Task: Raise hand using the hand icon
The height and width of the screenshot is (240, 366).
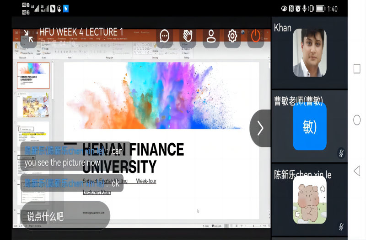Action: (x=188, y=36)
